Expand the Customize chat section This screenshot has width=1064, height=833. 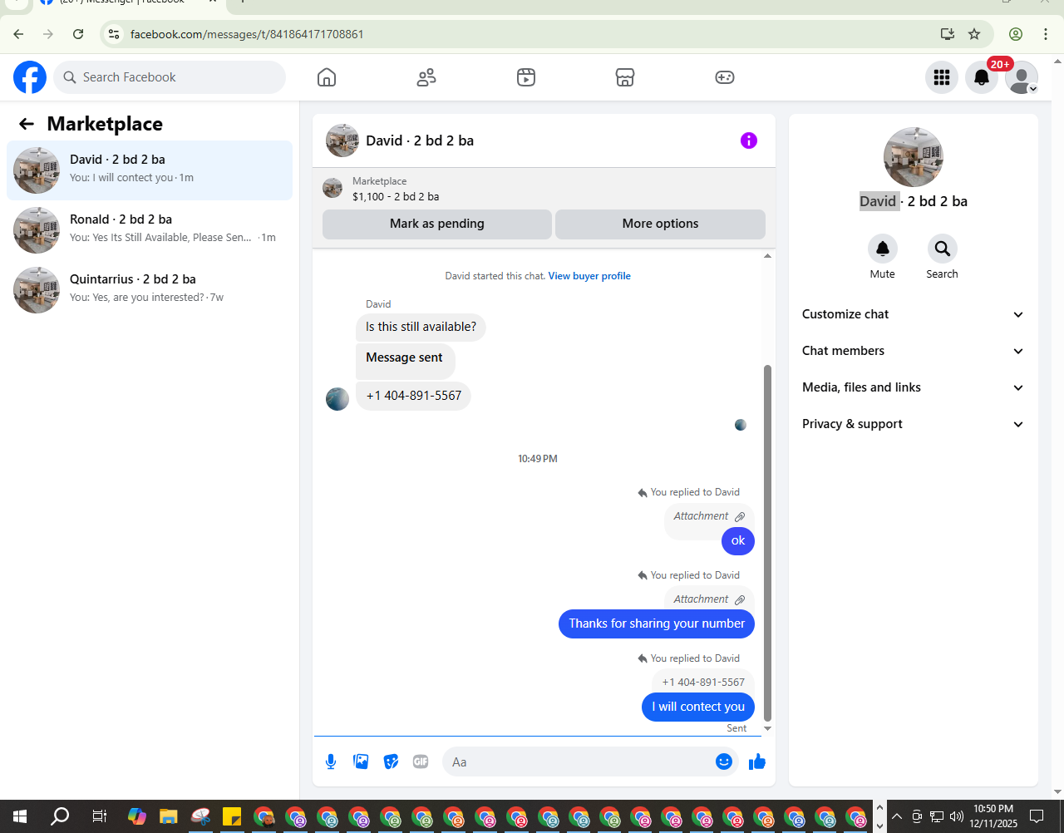click(x=913, y=314)
